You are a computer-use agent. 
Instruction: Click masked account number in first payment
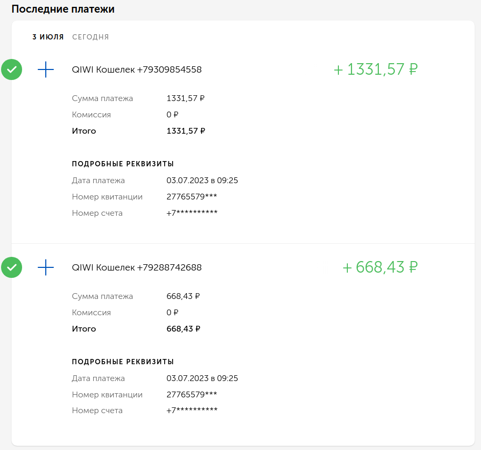coord(192,213)
